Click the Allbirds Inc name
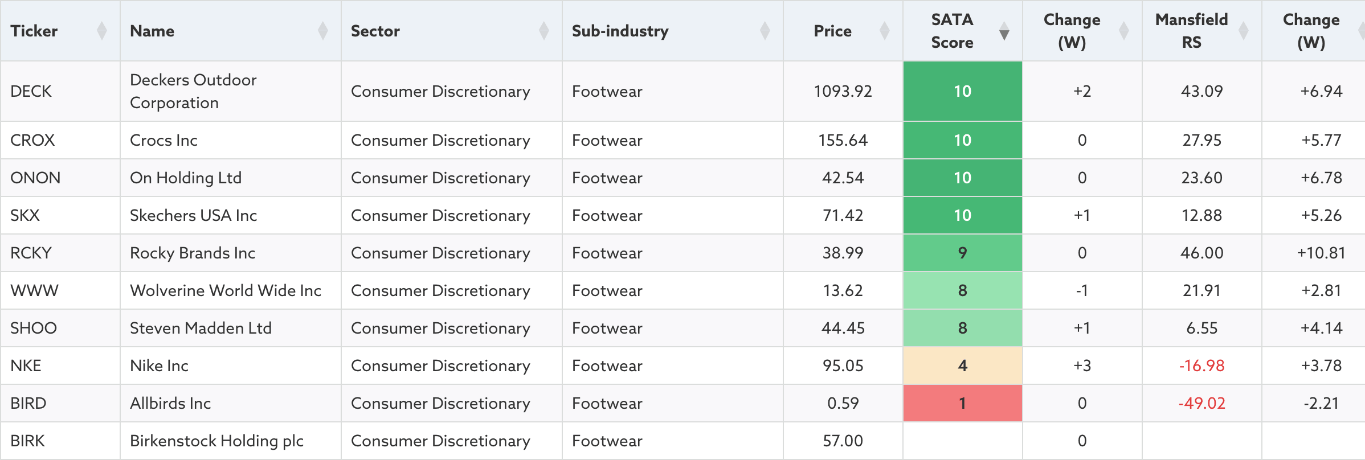 170,403
